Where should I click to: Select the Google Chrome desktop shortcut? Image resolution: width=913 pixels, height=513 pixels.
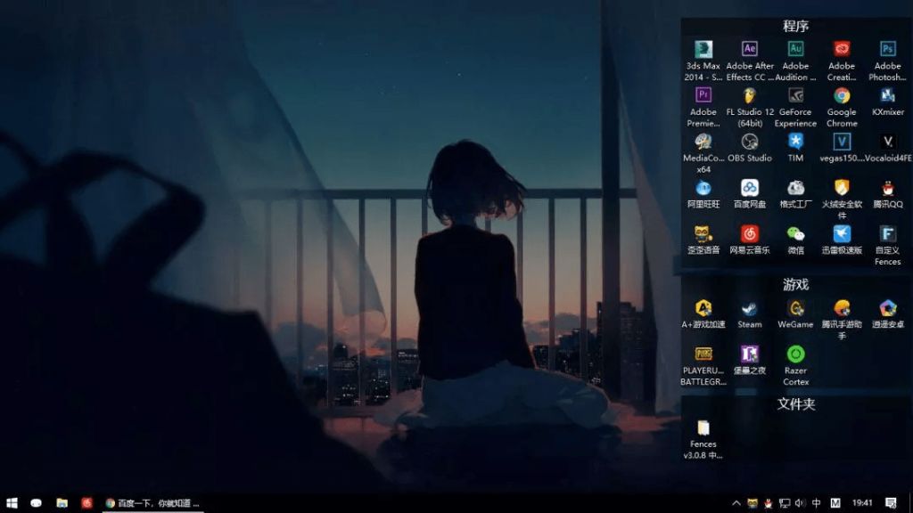(x=842, y=96)
